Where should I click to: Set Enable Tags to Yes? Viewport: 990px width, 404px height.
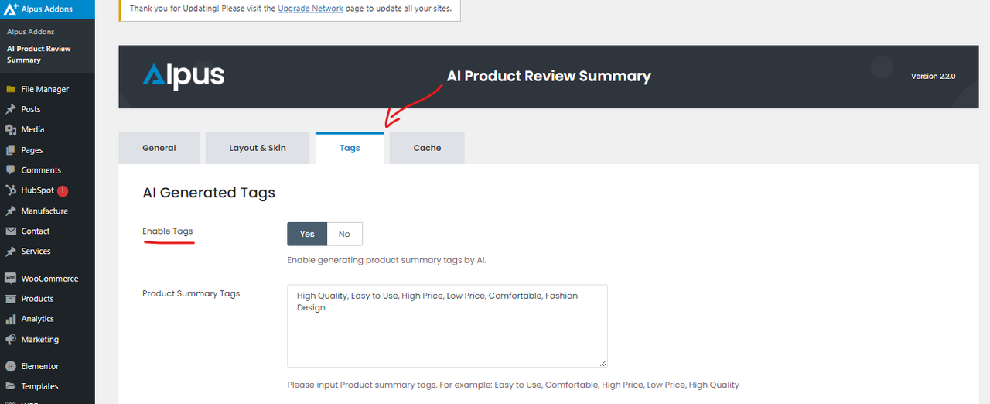[x=307, y=234]
